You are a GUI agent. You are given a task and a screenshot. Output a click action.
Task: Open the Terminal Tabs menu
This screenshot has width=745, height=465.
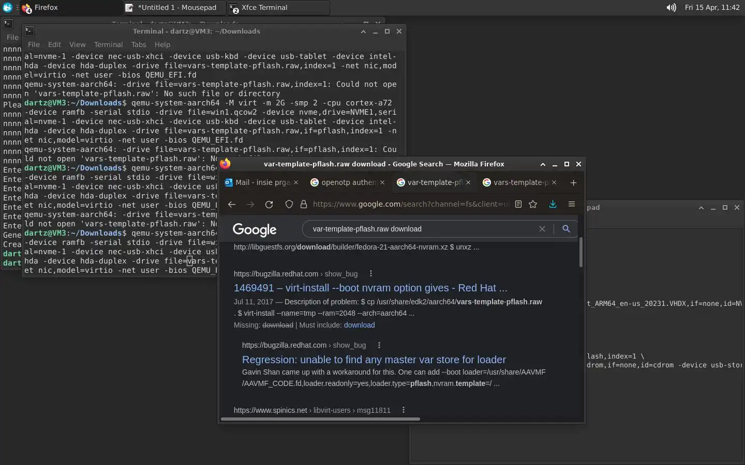click(x=139, y=44)
